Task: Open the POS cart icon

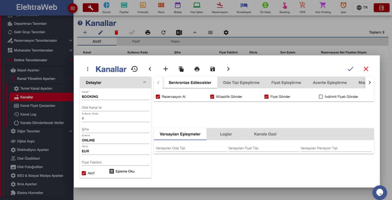Action: (302, 5)
